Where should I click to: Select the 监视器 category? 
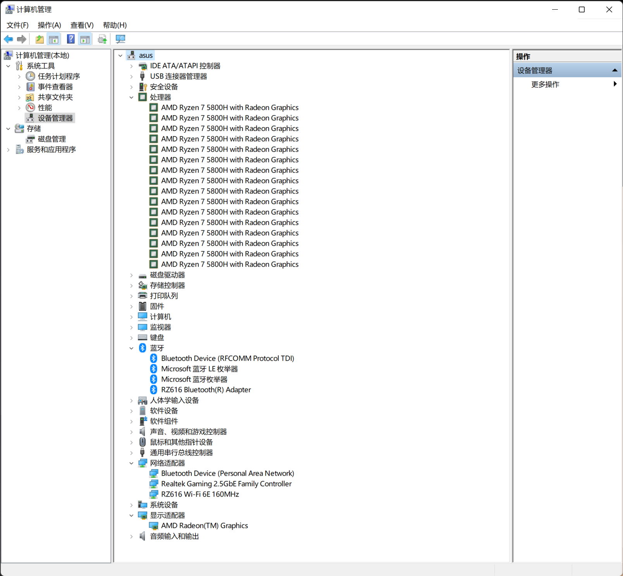coord(160,327)
